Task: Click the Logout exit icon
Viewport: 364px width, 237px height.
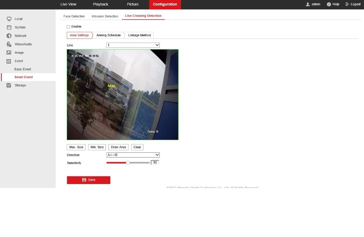Action: [347, 4]
